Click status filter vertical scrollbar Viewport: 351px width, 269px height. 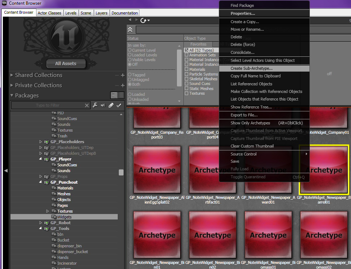click(179, 68)
